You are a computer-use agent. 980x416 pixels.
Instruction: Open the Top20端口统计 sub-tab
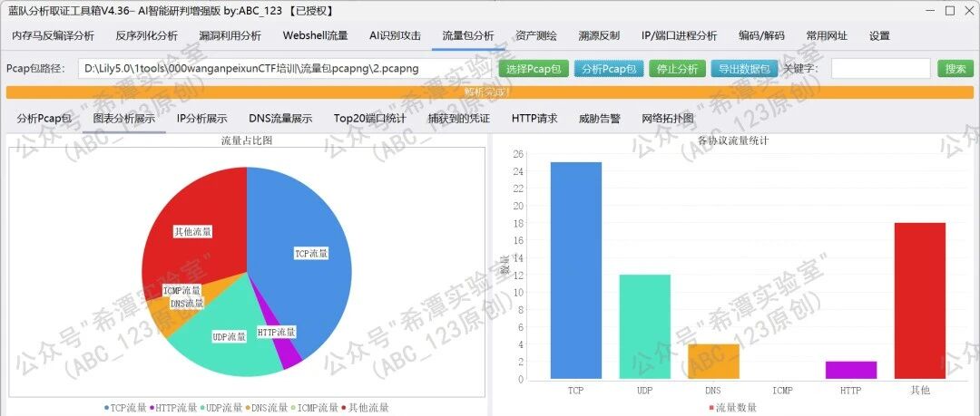click(370, 119)
